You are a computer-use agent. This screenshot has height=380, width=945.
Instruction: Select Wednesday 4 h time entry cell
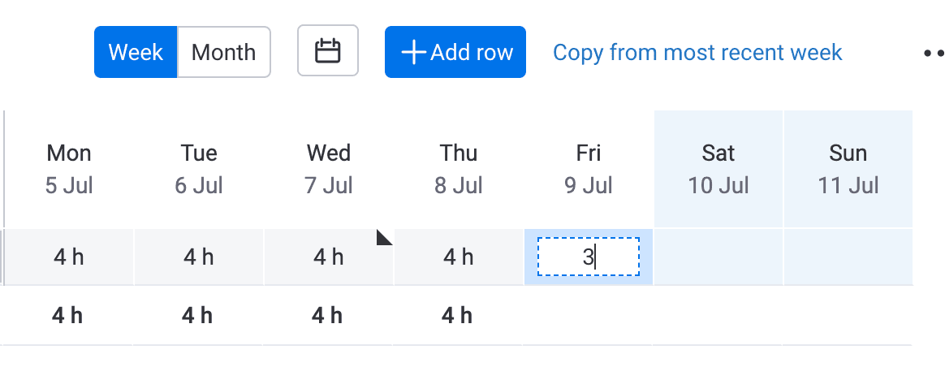click(x=329, y=257)
